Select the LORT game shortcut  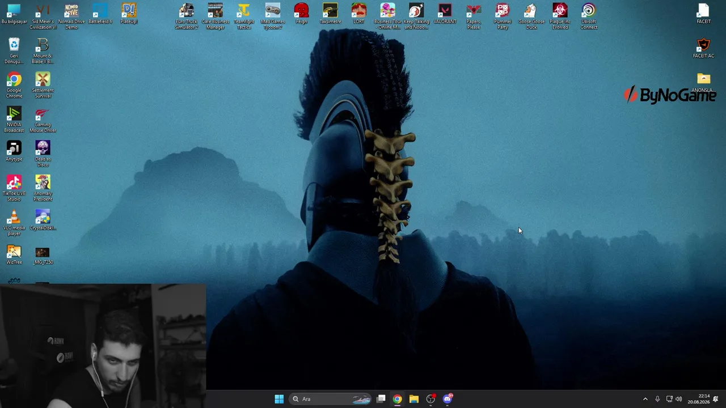(x=358, y=15)
